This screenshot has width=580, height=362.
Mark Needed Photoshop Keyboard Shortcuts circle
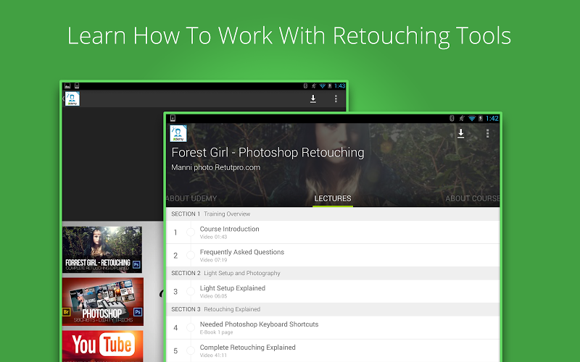point(191,328)
